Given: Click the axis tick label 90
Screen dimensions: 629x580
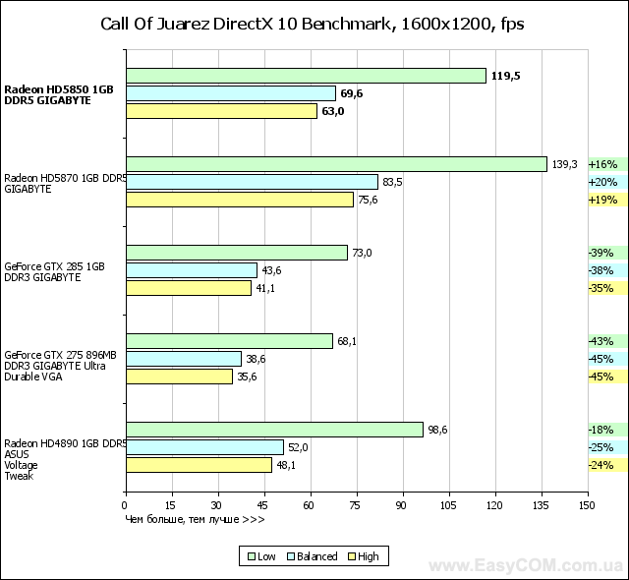Looking at the screenshot, I should pyautogui.click(x=401, y=505).
